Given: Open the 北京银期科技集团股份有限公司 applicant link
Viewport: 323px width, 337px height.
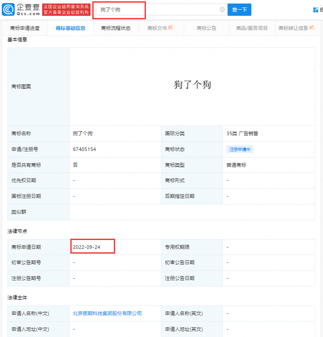Looking at the screenshot, I should [107, 313].
